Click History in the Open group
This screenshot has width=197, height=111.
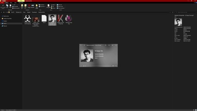pos(53,8)
